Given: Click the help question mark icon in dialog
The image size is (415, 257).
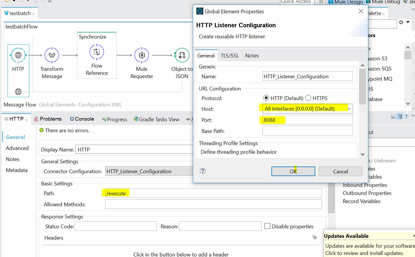Looking at the screenshot, I should (203, 171).
